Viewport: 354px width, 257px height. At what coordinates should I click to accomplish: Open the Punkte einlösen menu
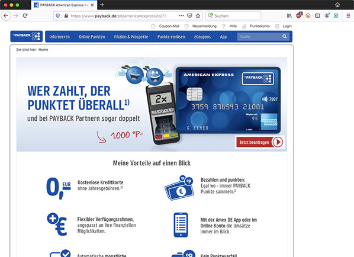pyautogui.click(x=171, y=37)
